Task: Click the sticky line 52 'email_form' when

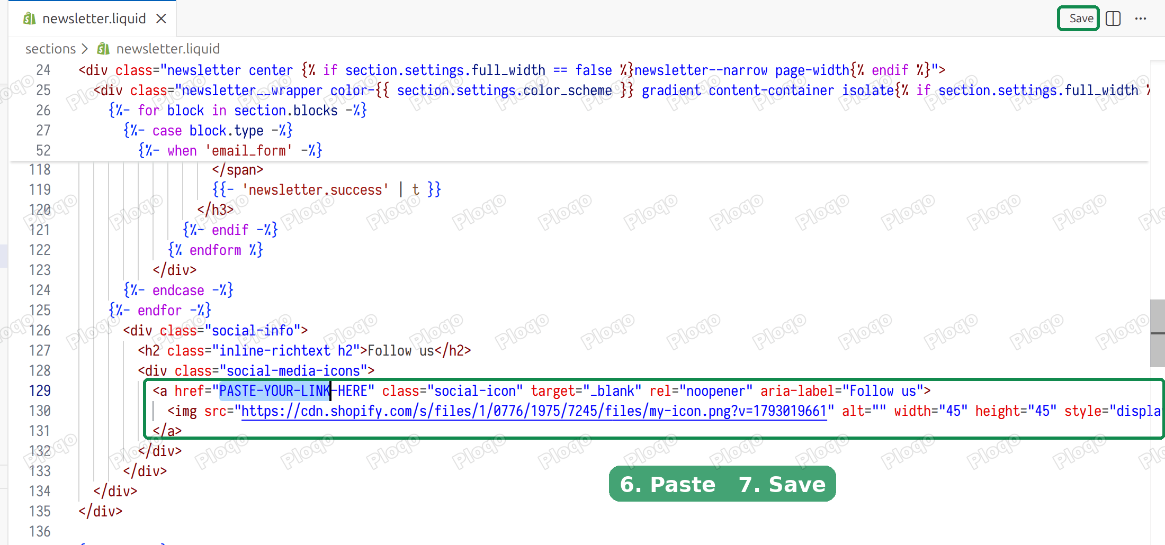Action: click(x=230, y=151)
